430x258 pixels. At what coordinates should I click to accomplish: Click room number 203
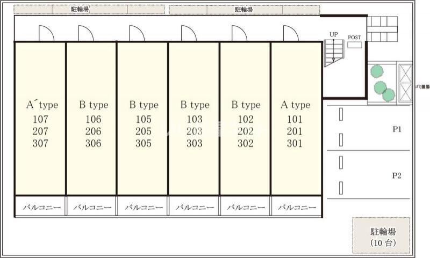point(195,131)
